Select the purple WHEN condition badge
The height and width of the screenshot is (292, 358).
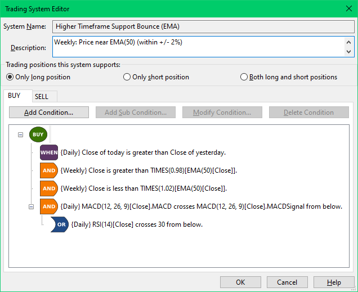[x=49, y=152]
